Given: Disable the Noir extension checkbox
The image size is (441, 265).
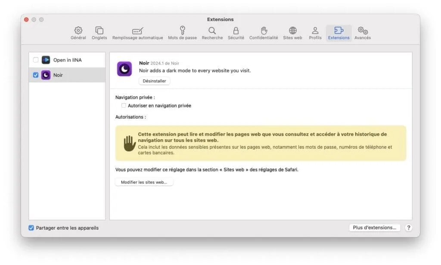Looking at the screenshot, I should pyautogui.click(x=36, y=75).
